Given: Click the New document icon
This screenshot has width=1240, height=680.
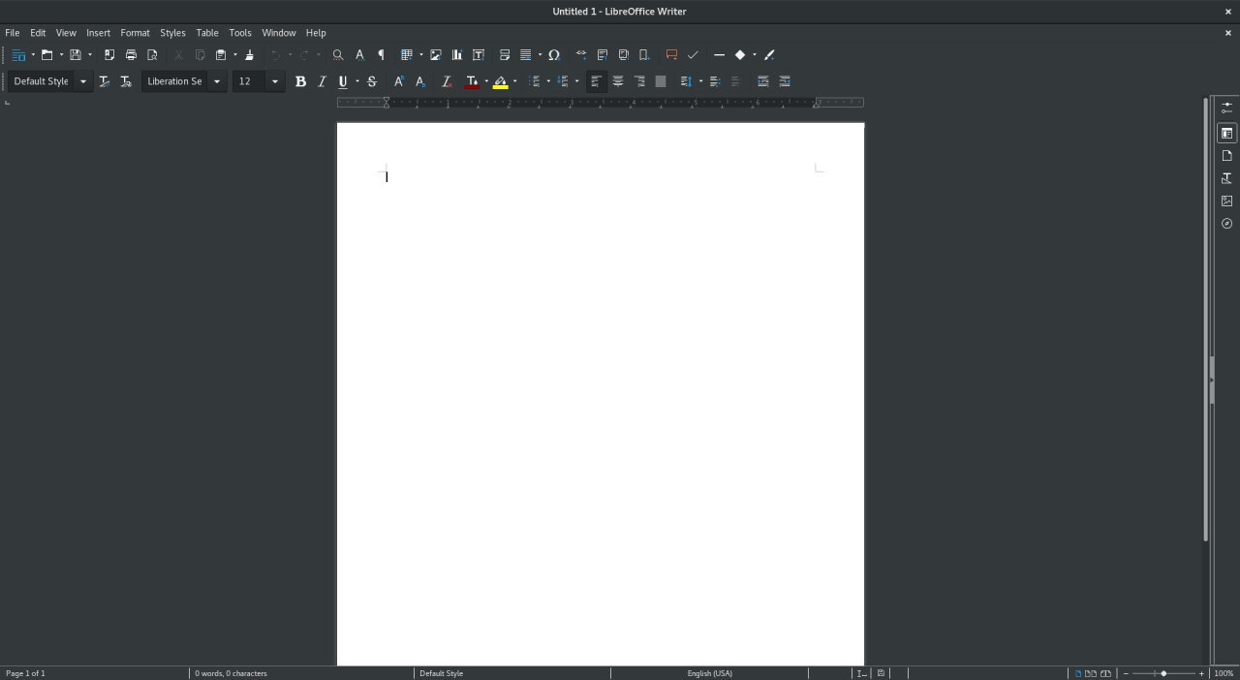Looking at the screenshot, I should coord(18,55).
